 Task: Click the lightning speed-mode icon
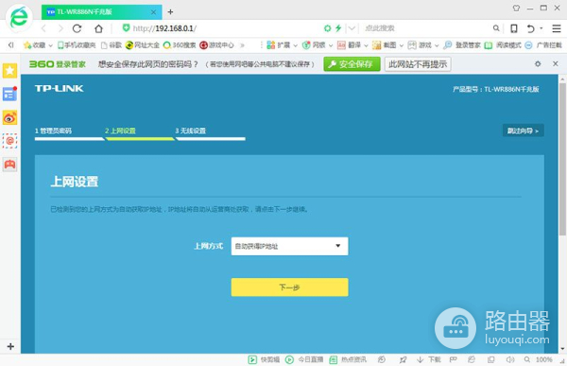point(338,28)
